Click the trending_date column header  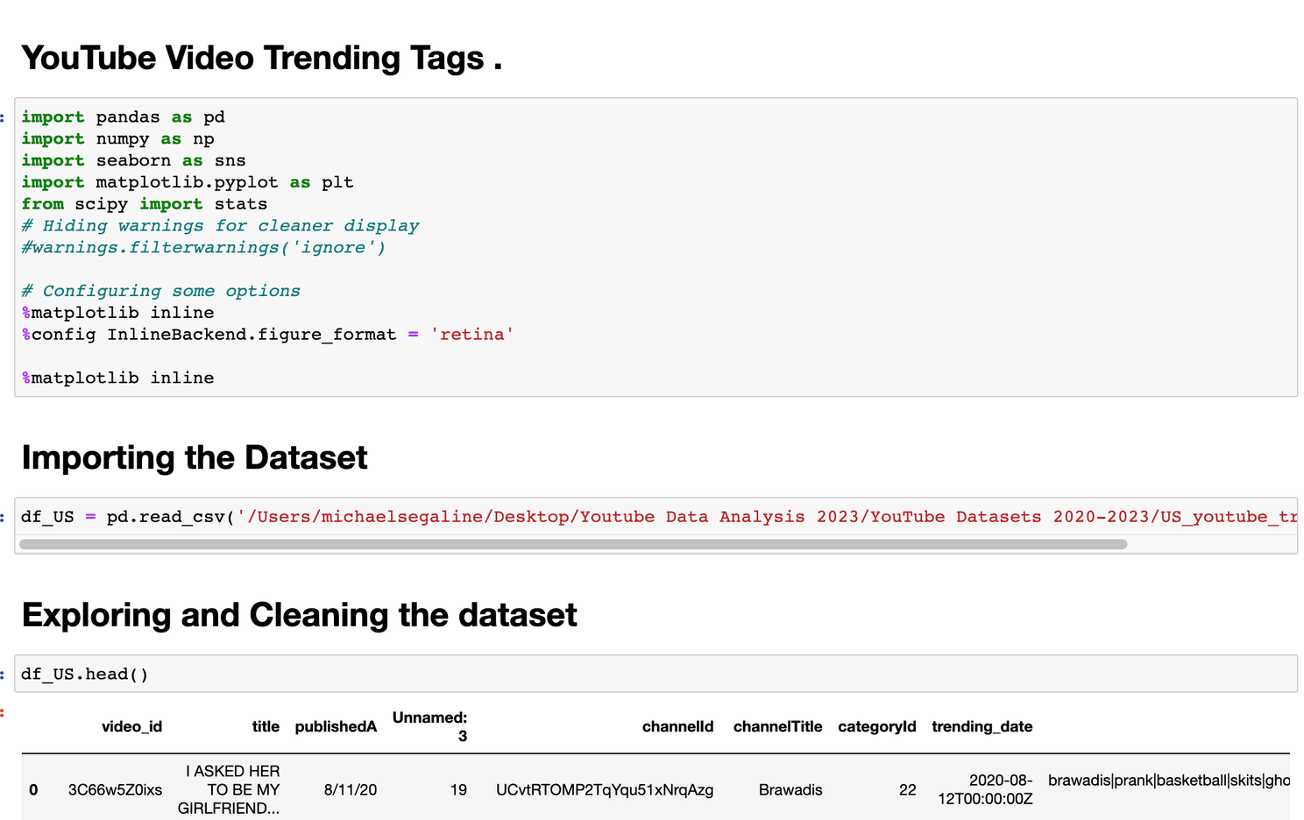coord(982,726)
